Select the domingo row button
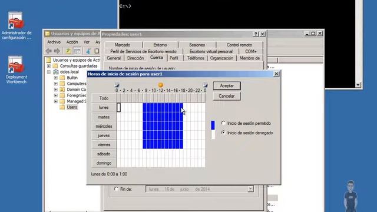The image size is (377, 212). [104, 163]
